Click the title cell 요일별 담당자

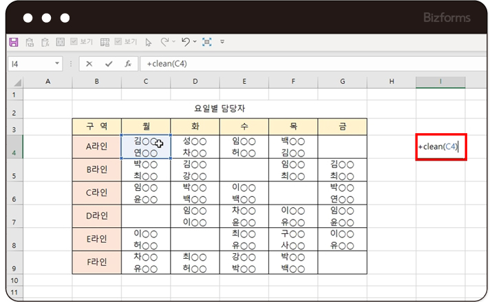[220, 109]
